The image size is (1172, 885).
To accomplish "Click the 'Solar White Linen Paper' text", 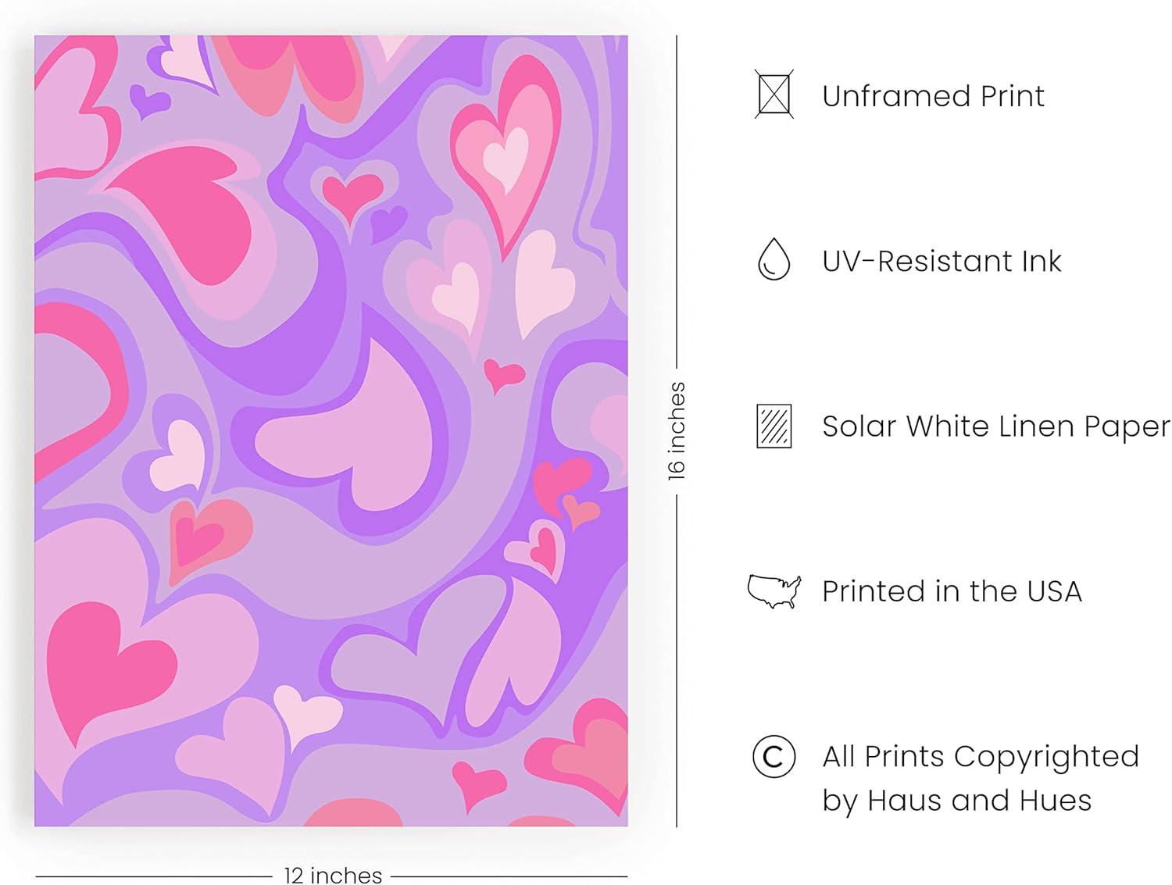I will click(996, 426).
